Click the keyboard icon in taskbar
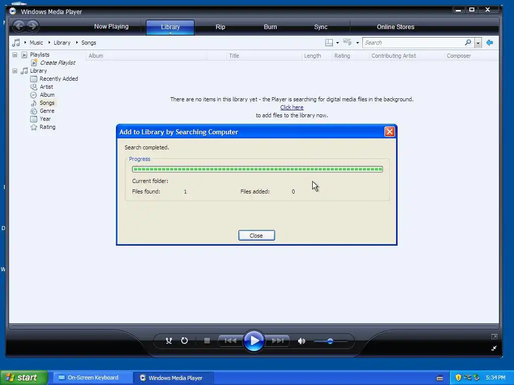The image size is (514, 385). (440, 378)
